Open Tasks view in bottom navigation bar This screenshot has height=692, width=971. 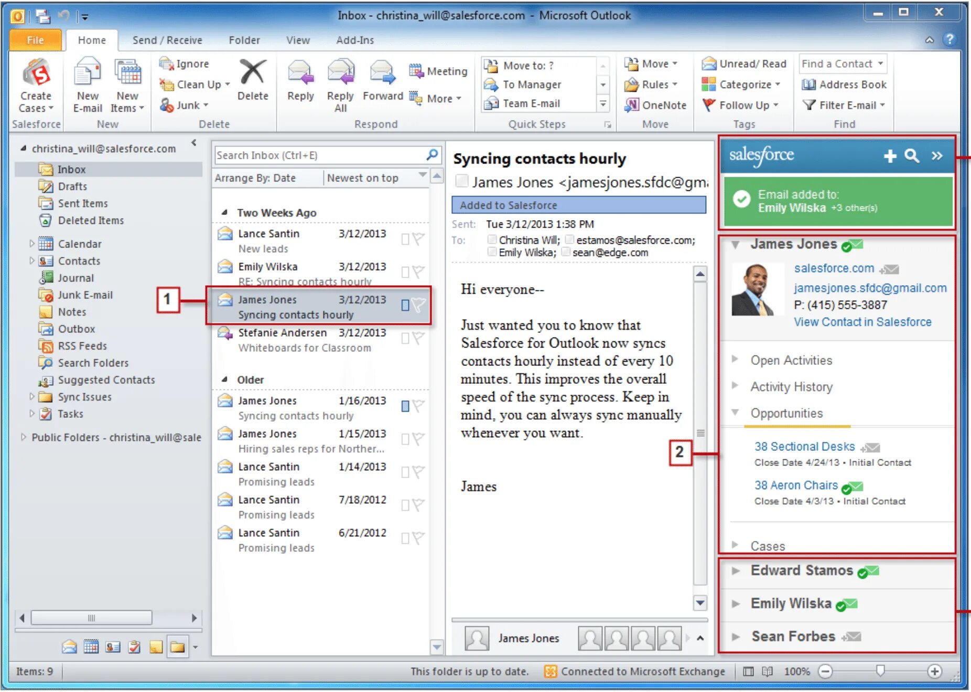[x=134, y=647]
